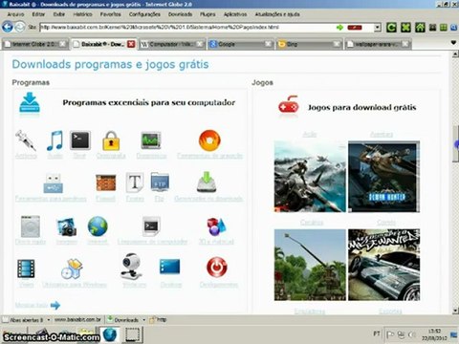Open the flying soldier action game thumbnail

(310, 177)
